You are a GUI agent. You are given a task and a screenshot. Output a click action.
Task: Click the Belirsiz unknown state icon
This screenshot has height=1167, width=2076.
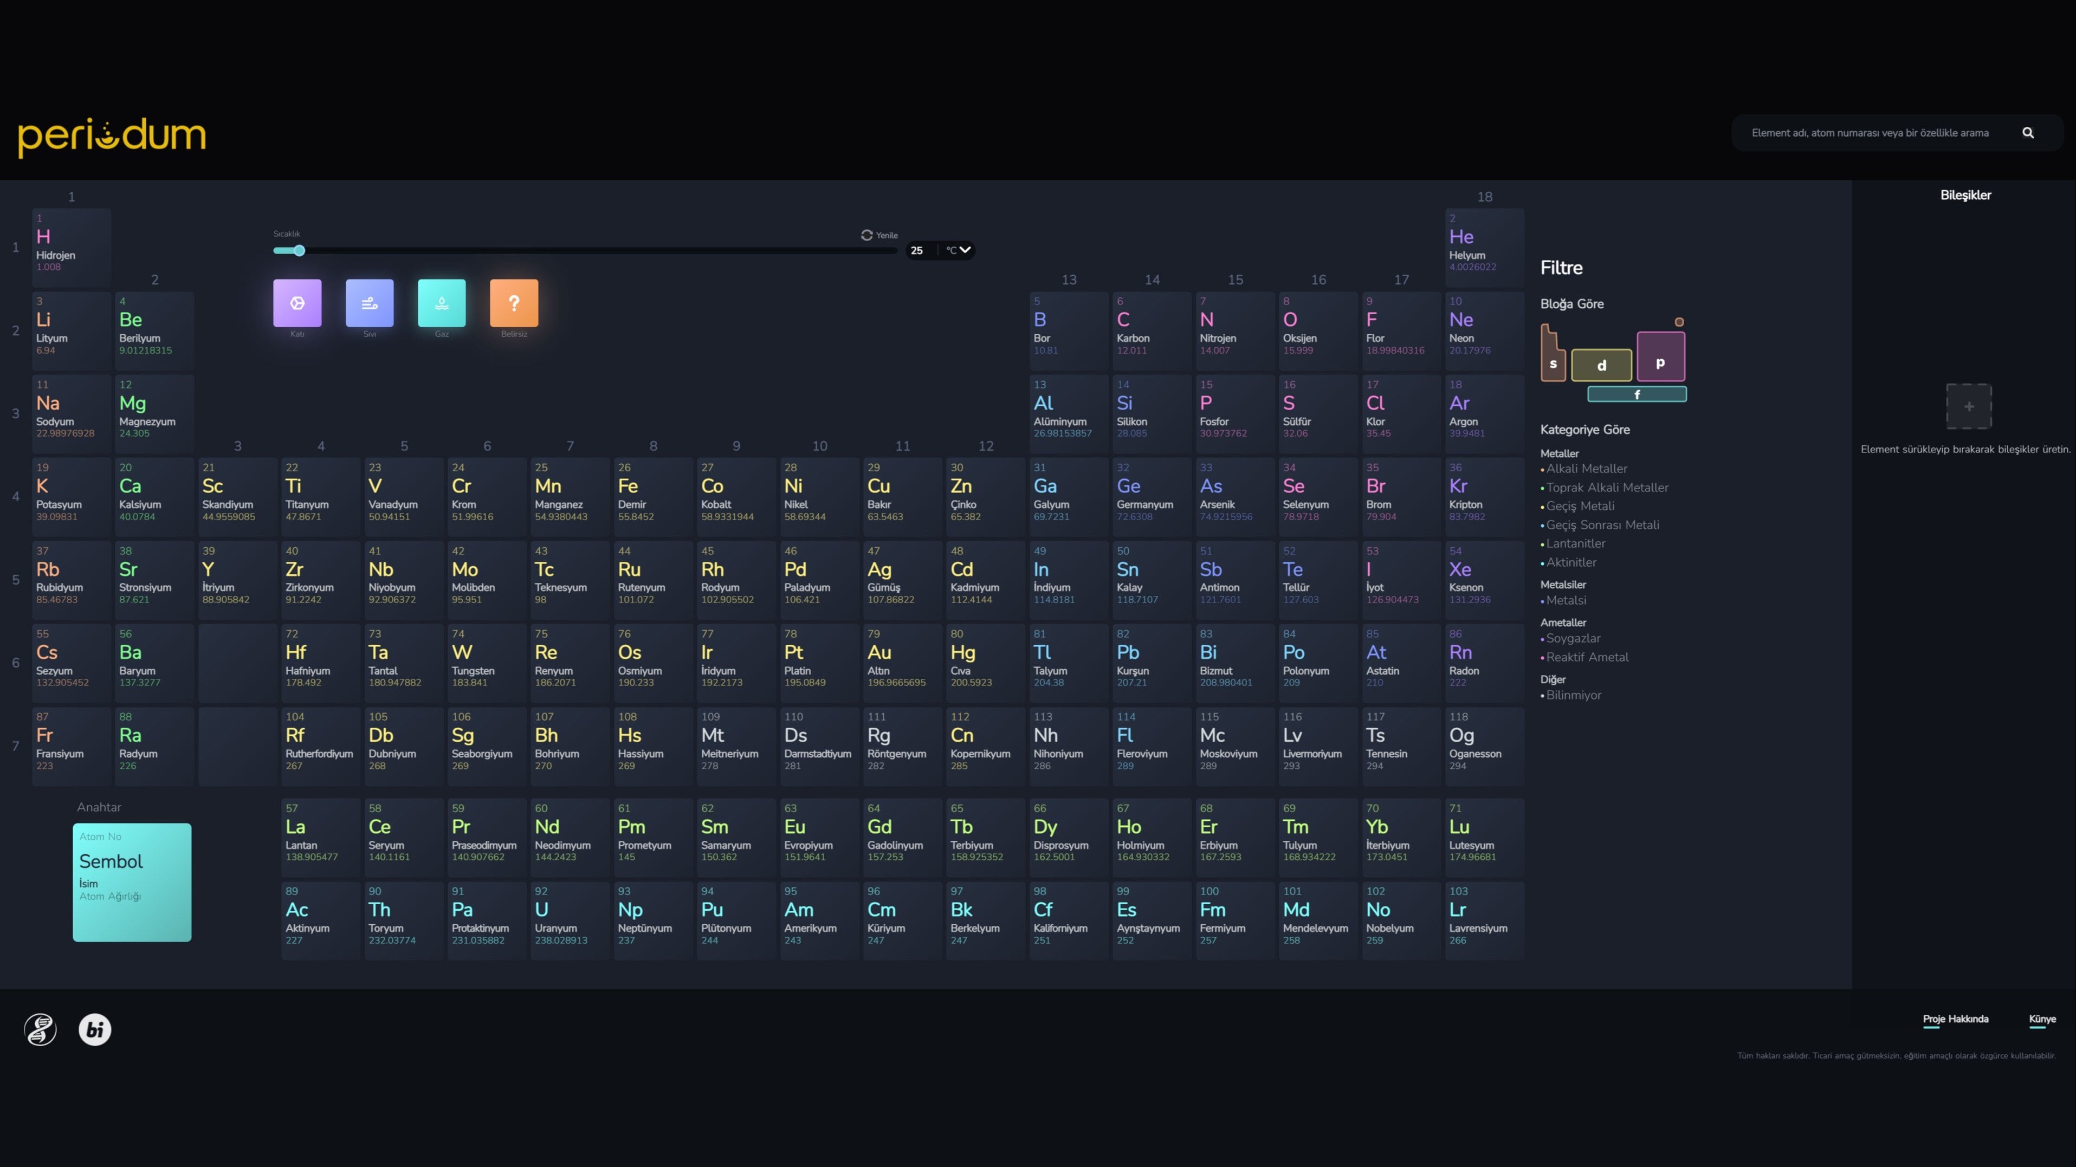coord(514,303)
